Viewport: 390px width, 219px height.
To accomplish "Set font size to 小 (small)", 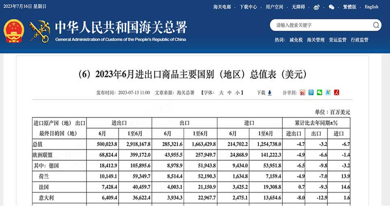I will (x=238, y=92).
